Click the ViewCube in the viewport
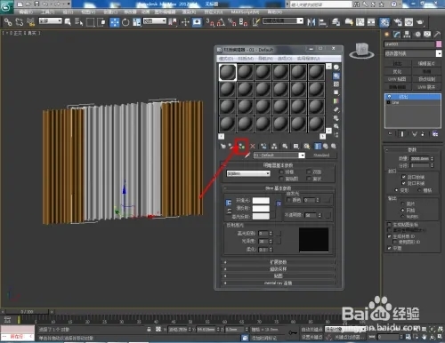 coord(361,50)
